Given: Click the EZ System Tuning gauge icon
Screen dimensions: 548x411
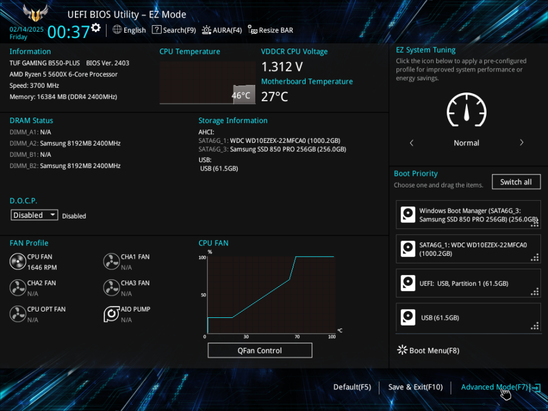Looking at the screenshot, I should point(467,109).
